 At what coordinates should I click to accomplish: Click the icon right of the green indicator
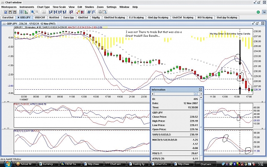pyautogui.click(x=264, y=12)
